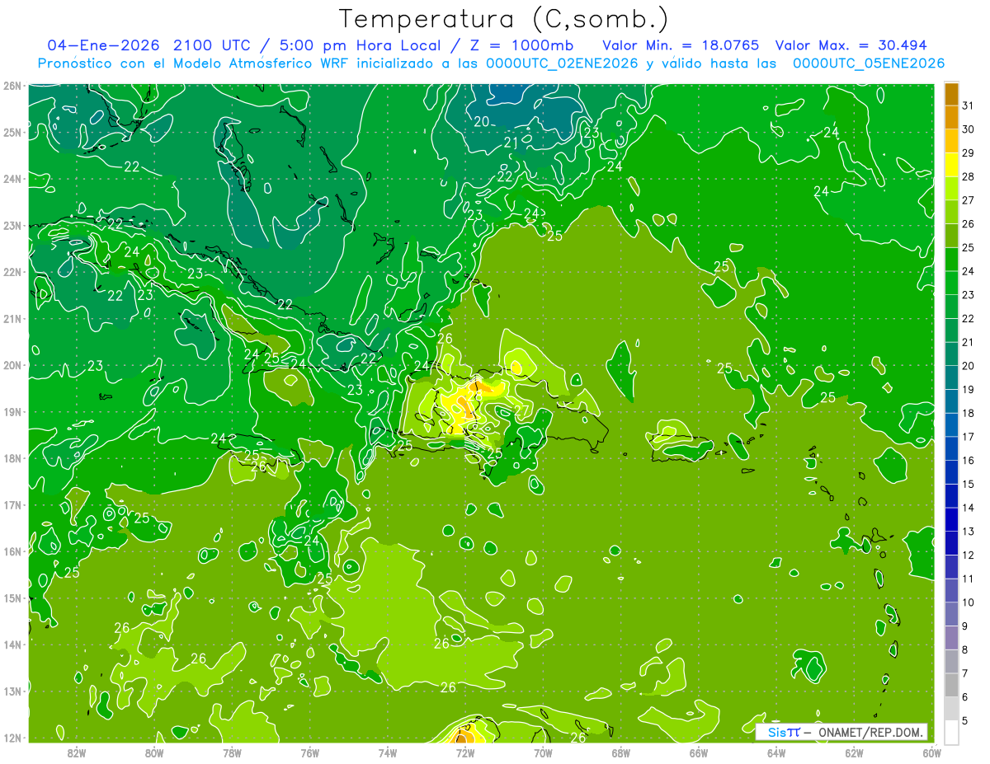Click the '74W' longitude axis label
Screen dimensions: 990x764
pos(387,752)
